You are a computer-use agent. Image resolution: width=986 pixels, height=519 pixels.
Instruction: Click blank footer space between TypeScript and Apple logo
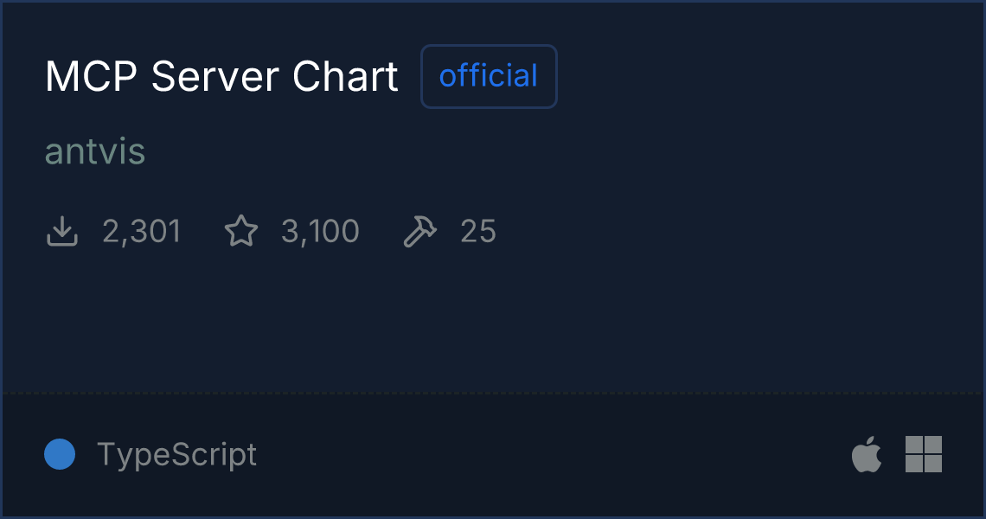[x=554, y=455]
